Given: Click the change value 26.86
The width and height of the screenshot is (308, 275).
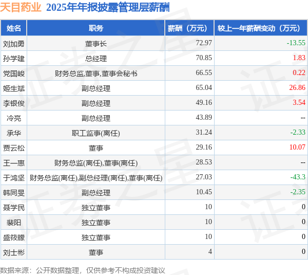Looking at the screenshot, I should pyautogui.click(x=297, y=87).
